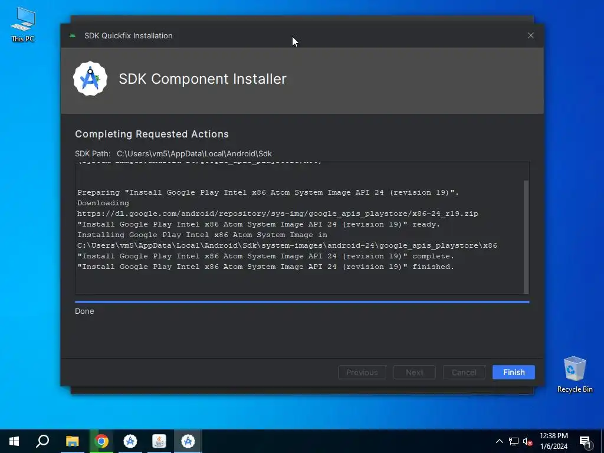This screenshot has height=453, width=604.
Task: Click the log line ending with 'ready.'
Action: click(258, 224)
